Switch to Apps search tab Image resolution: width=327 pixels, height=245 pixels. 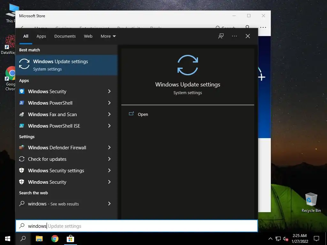[x=41, y=36]
